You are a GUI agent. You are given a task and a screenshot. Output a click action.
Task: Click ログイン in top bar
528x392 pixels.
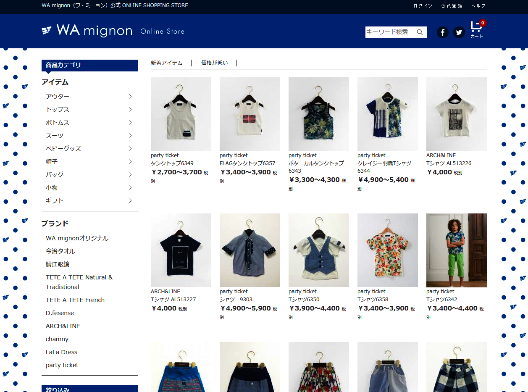pos(423,5)
